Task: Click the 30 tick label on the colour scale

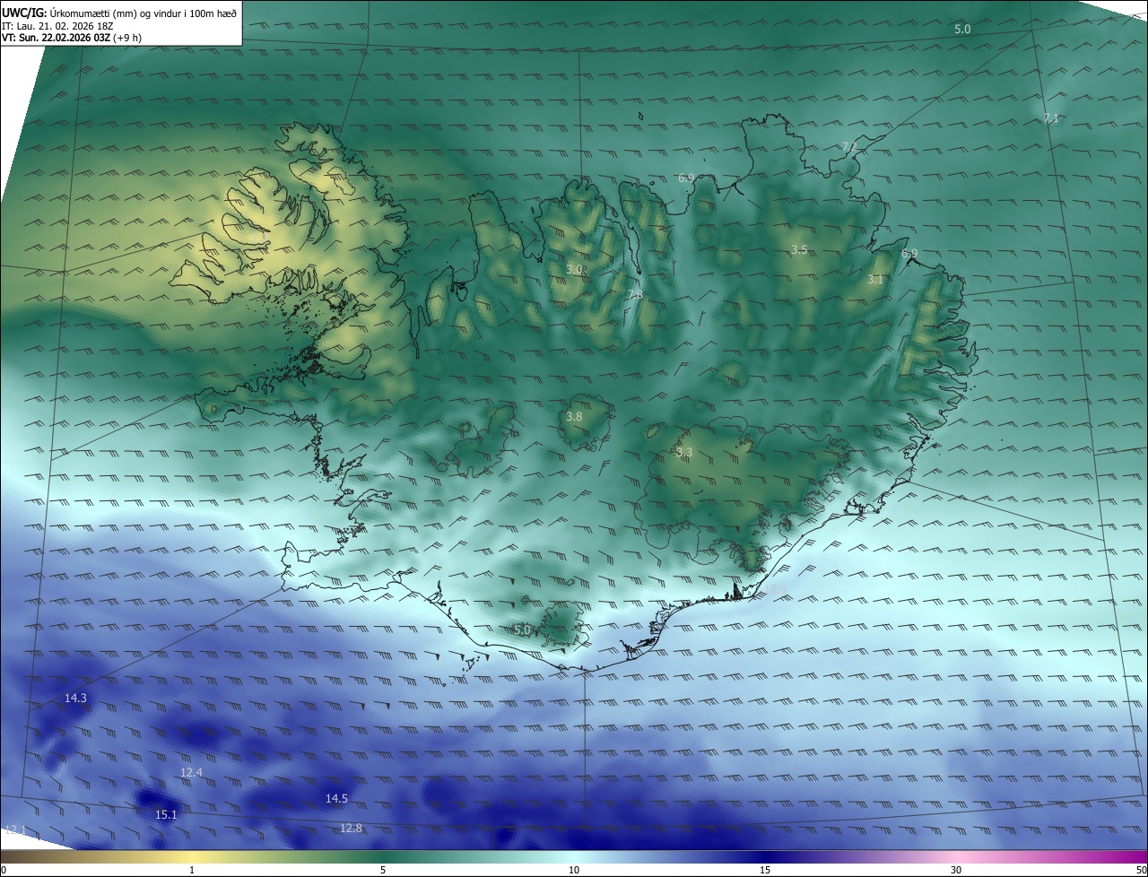Action: click(956, 870)
